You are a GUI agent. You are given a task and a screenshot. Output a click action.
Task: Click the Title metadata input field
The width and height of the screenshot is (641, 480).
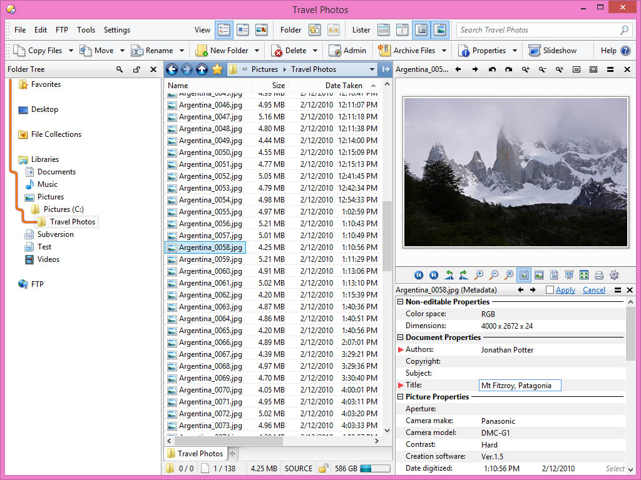[520, 386]
